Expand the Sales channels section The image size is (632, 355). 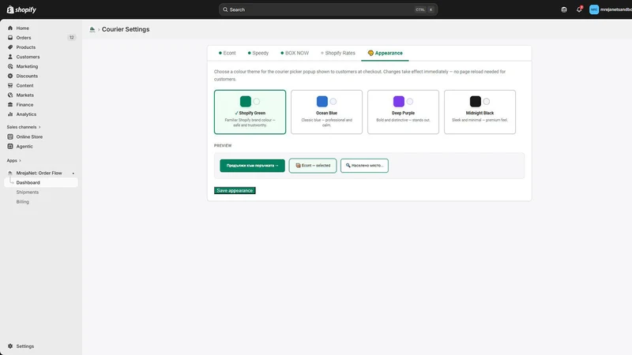pos(24,127)
